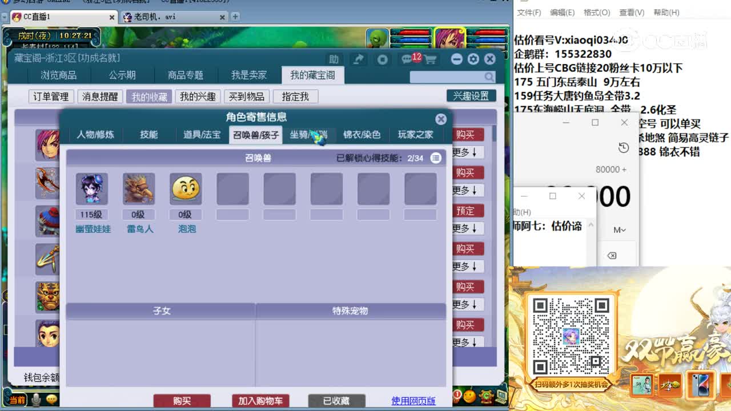
Task: Open the 使用网页版 link
Action: click(413, 401)
